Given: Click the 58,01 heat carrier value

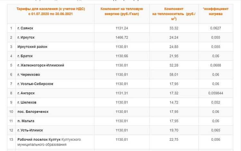Looking at the screenshot, I should pyautogui.click(x=174, y=75).
